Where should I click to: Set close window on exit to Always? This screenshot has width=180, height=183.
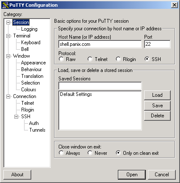coord(61,153)
